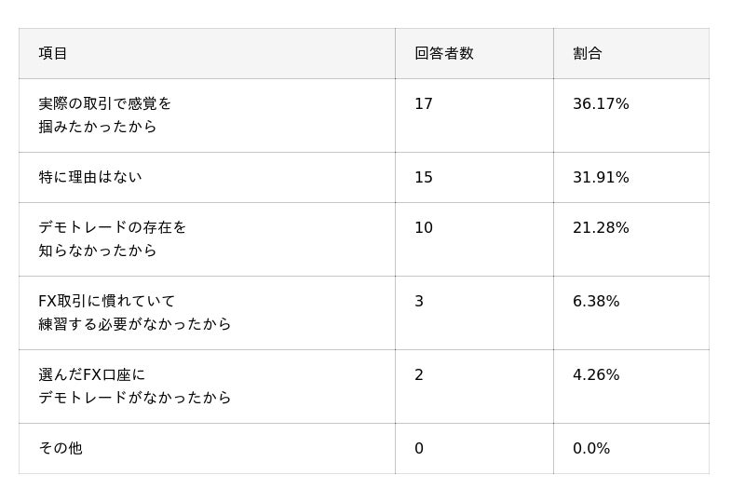This screenshot has width=745, height=502.
Task: Click respondent count 3
Action: 419,302
